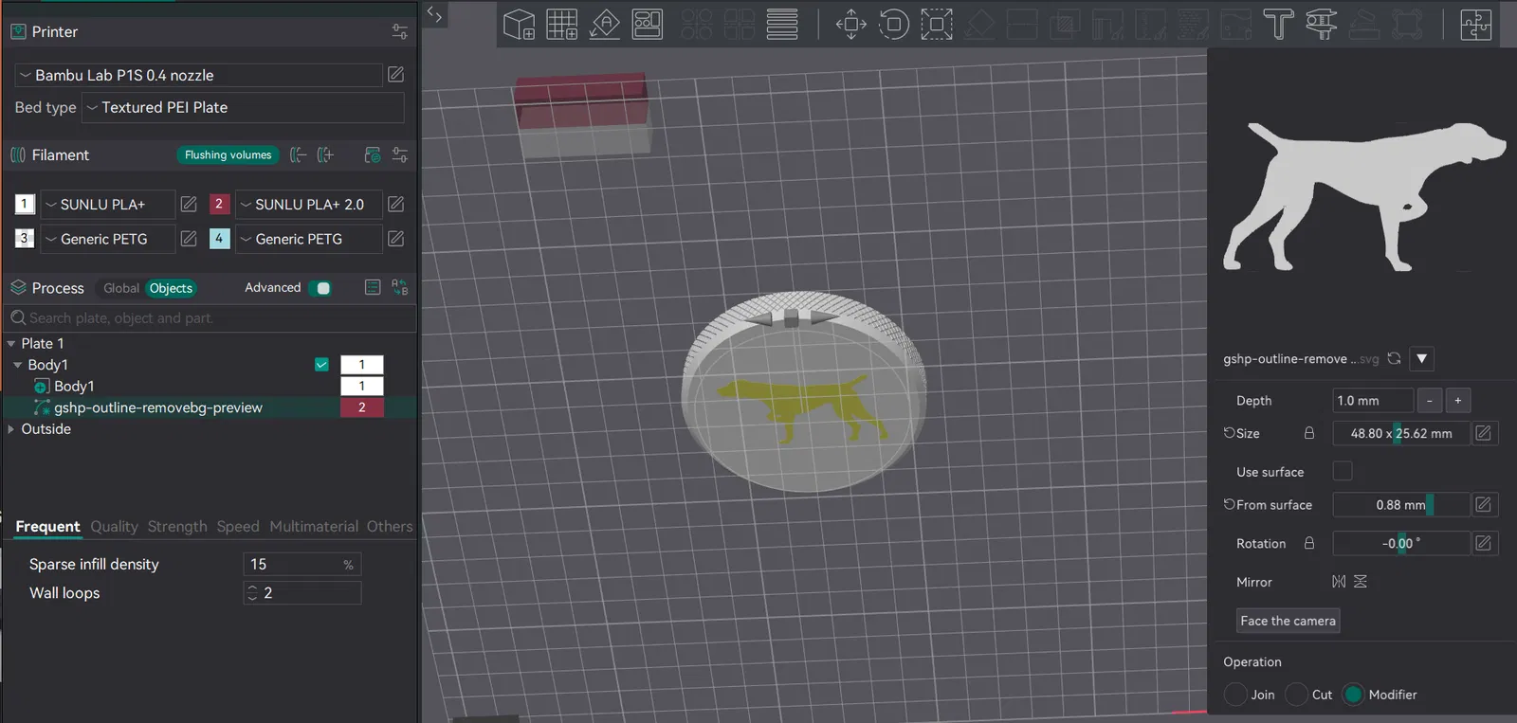The width and height of the screenshot is (1517, 723).
Task: Edit filament 2 SUNLU PLA+ 2.0 preset
Action: point(396,204)
